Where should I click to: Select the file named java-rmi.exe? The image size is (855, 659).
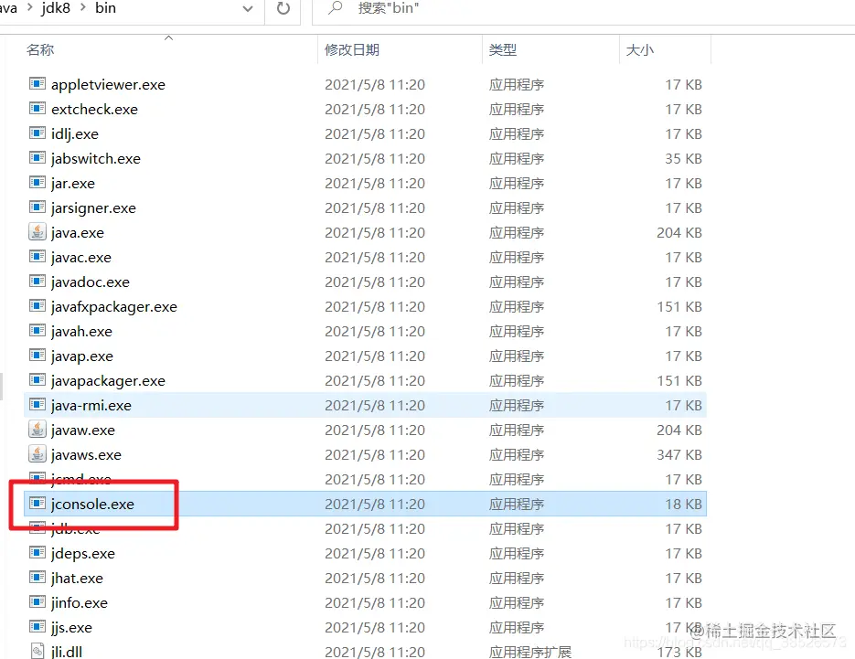pyautogui.click(x=91, y=405)
